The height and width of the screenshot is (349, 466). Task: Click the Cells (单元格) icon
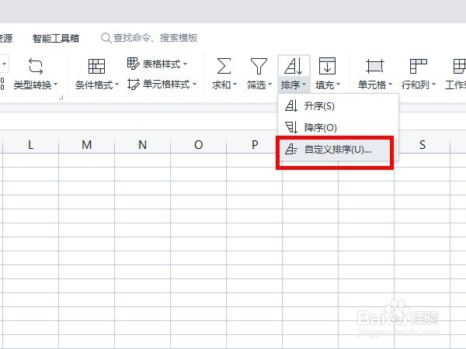(375, 66)
